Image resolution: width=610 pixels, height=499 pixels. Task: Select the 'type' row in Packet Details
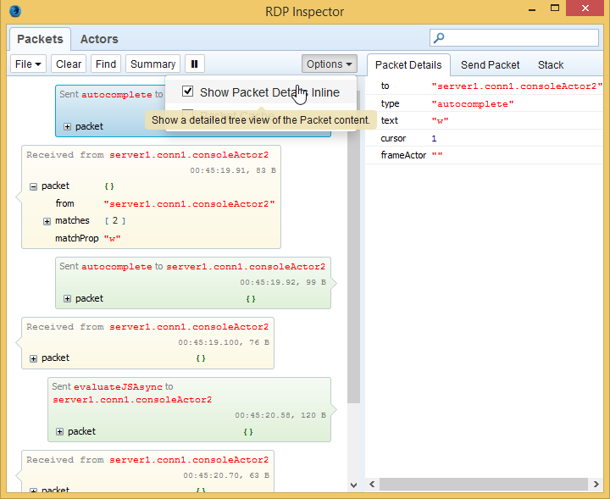point(485,103)
